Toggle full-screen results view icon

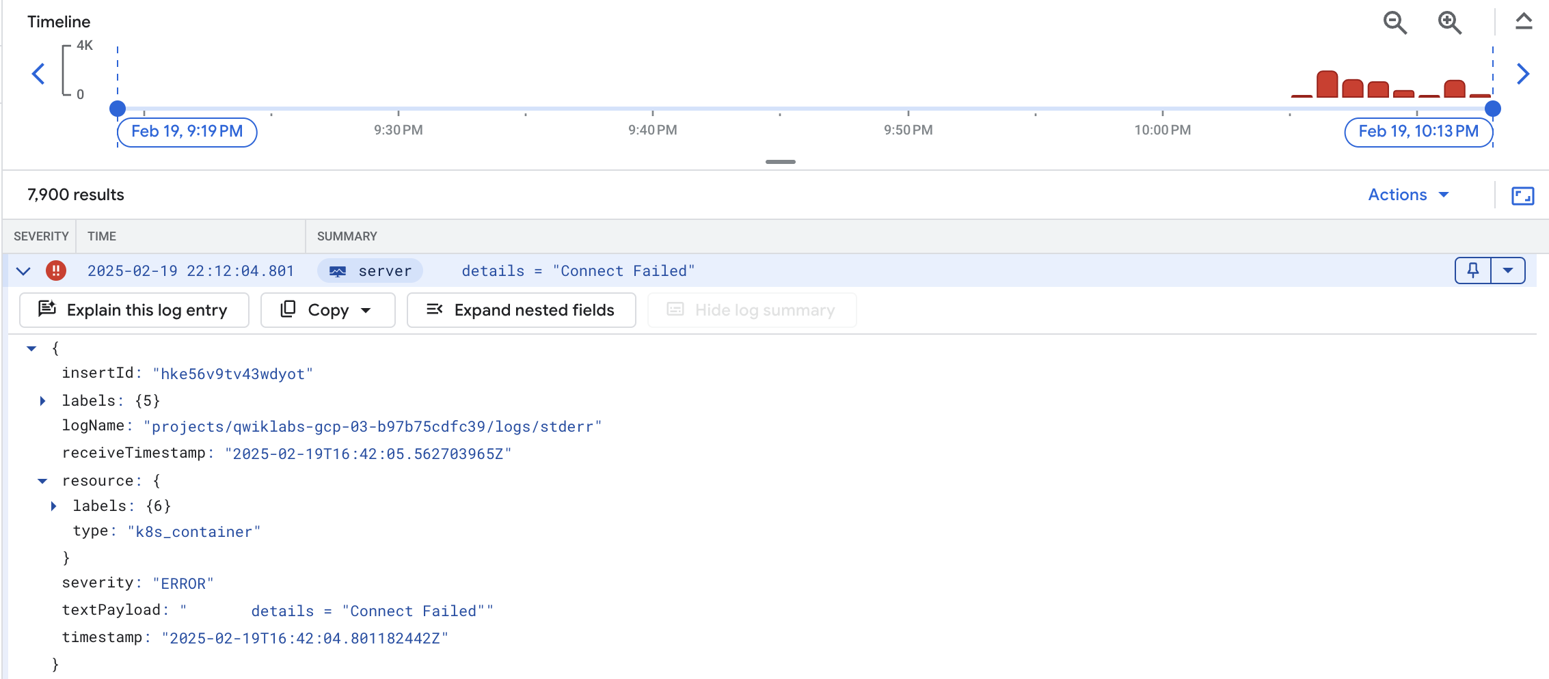[x=1523, y=195]
